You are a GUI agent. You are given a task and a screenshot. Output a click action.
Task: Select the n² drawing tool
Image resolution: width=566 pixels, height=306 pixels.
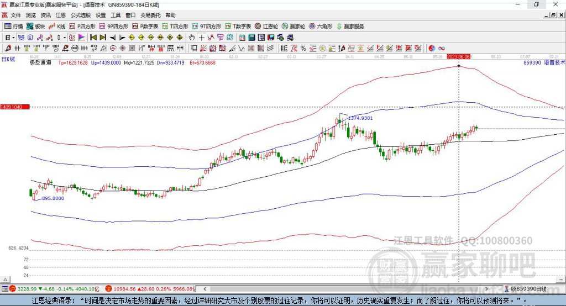tap(94, 49)
